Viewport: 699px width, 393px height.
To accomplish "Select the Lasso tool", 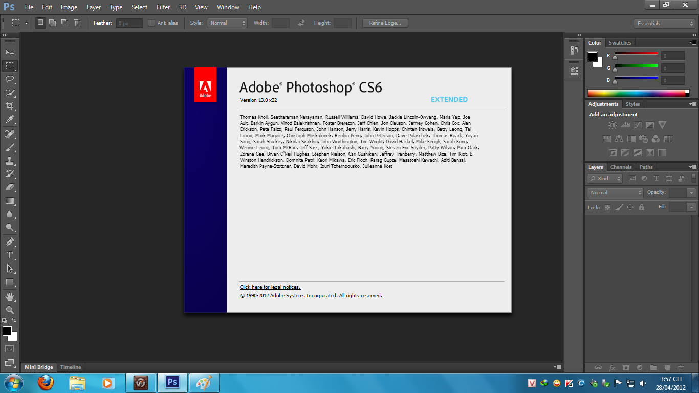I will coord(10,79).
